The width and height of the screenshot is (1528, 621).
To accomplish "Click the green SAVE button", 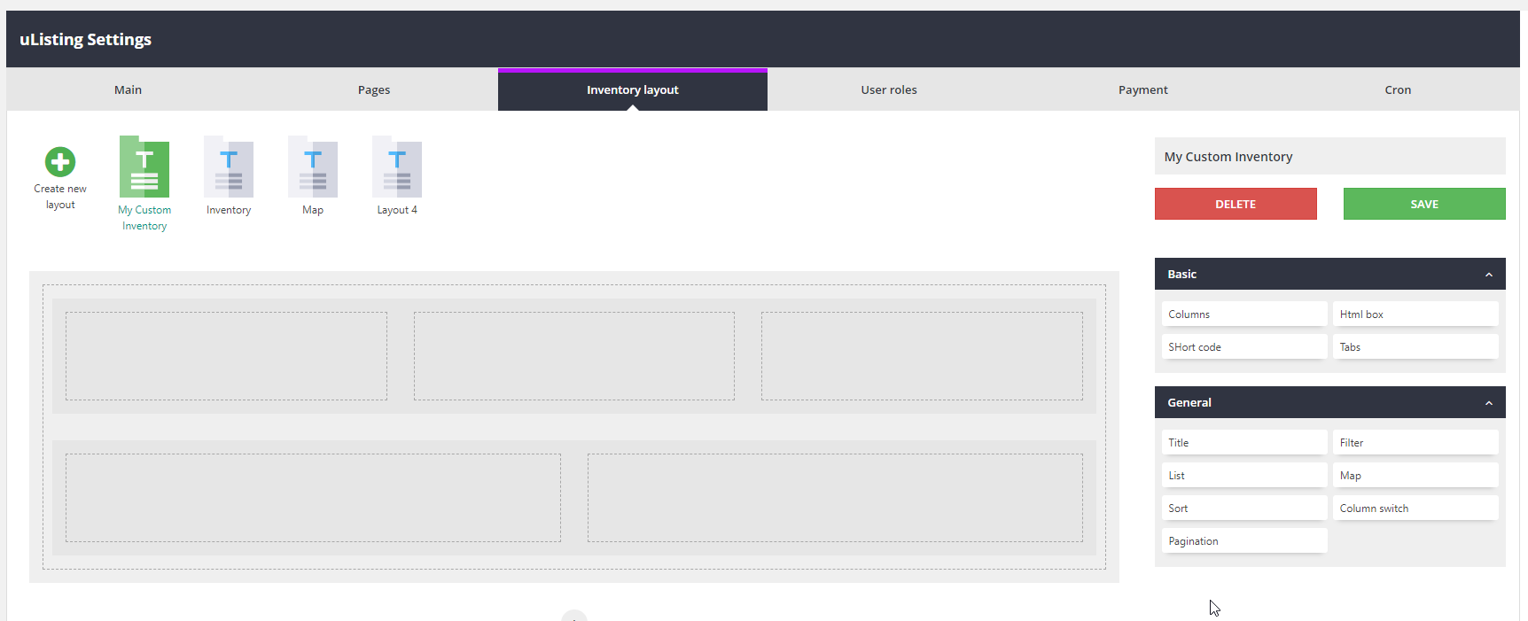I will (1423, 204).
